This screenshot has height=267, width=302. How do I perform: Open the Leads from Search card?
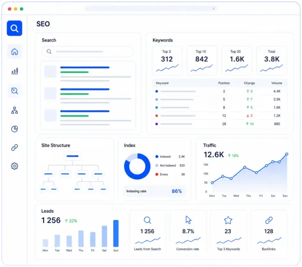(148, 232)
